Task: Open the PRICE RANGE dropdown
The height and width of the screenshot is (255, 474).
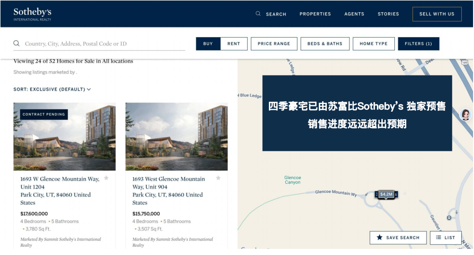Action: click(x=274, y=44)
